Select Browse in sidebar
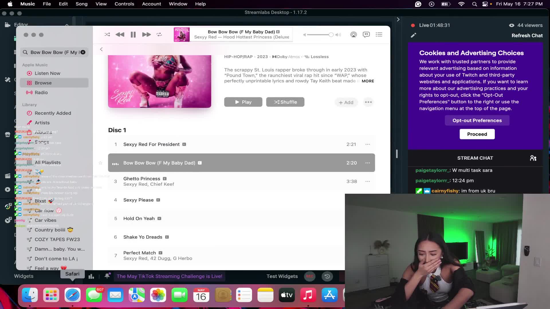Screen dimensions: 550x309 pos(54,83)
